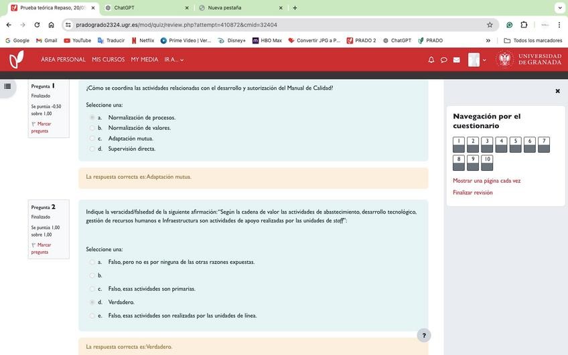The image size is (568, 355).
Task: Open the user profile dropdown arrow
Action: pos(484,60)
